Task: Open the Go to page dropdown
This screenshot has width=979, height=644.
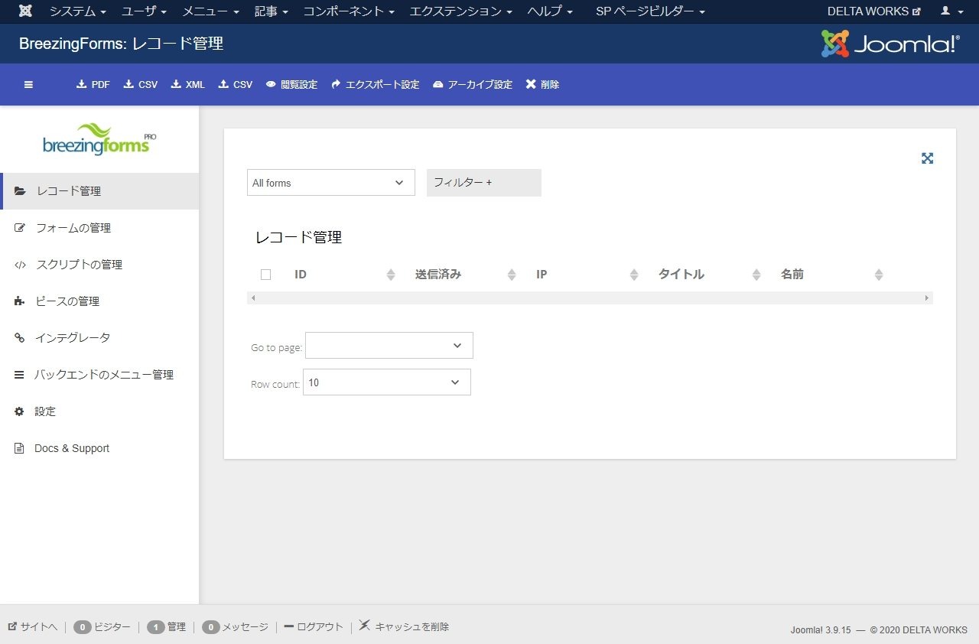Action: (389, 345)
